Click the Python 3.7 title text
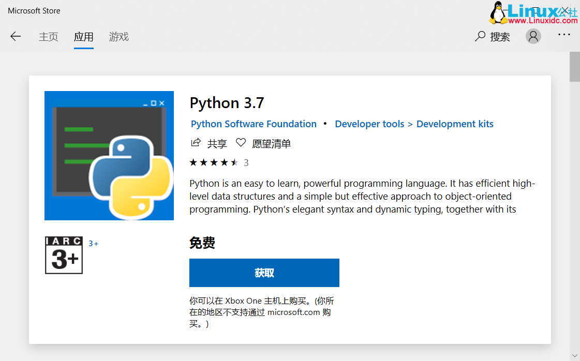Image resolution: width=580 pixels, height=361 pixels. (x=227, y=103)
